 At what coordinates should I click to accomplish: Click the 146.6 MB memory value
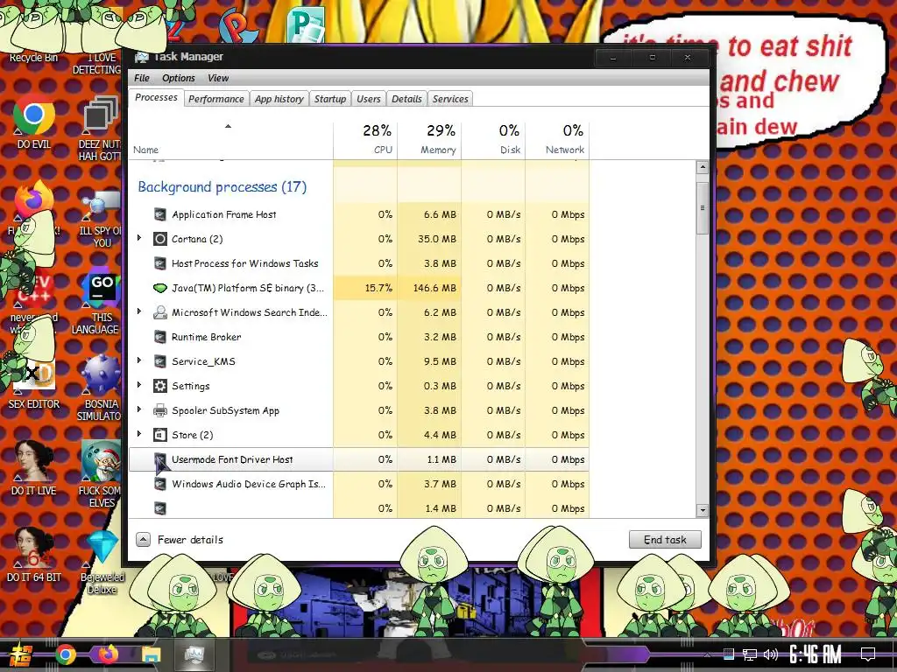[434, 288]
